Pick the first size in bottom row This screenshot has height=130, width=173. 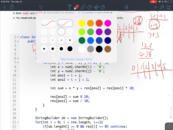(44, 49)
